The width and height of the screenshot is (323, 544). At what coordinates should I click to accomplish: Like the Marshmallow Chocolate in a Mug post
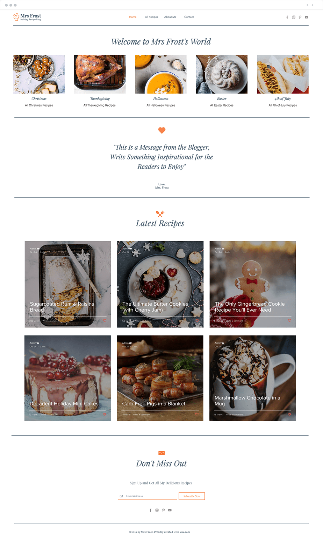(289, 414)
